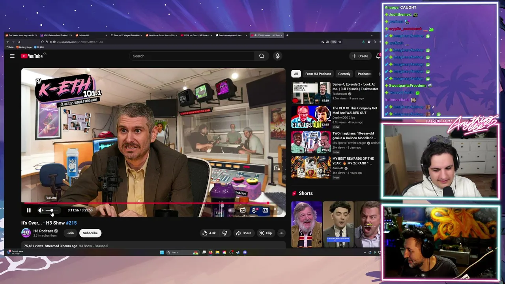Open the Dailies bookmarks folder

[10, 47]
